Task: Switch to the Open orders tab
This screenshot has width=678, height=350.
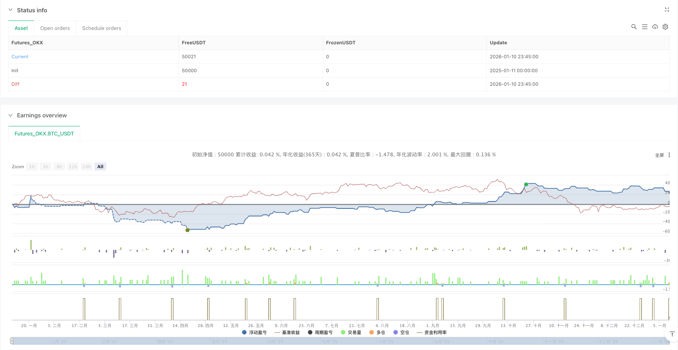Action: click(55, 28)
